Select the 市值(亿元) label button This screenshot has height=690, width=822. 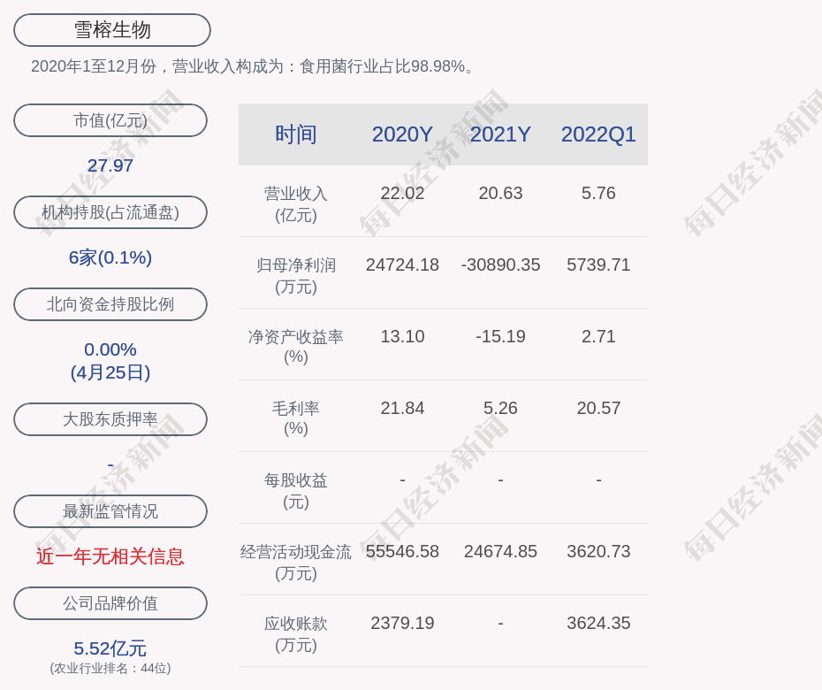110,120
